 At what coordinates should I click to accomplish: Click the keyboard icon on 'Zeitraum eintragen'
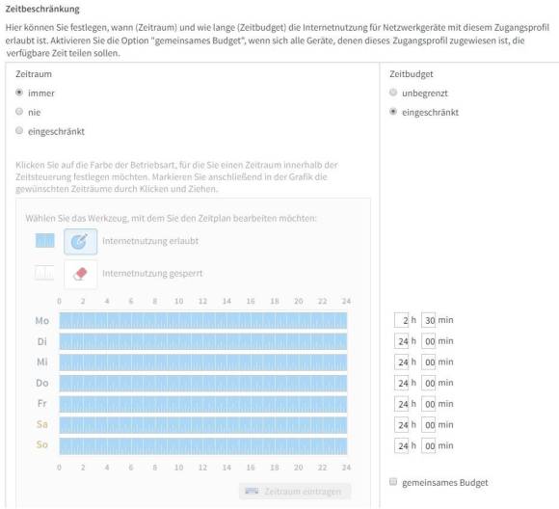point(252,491)
